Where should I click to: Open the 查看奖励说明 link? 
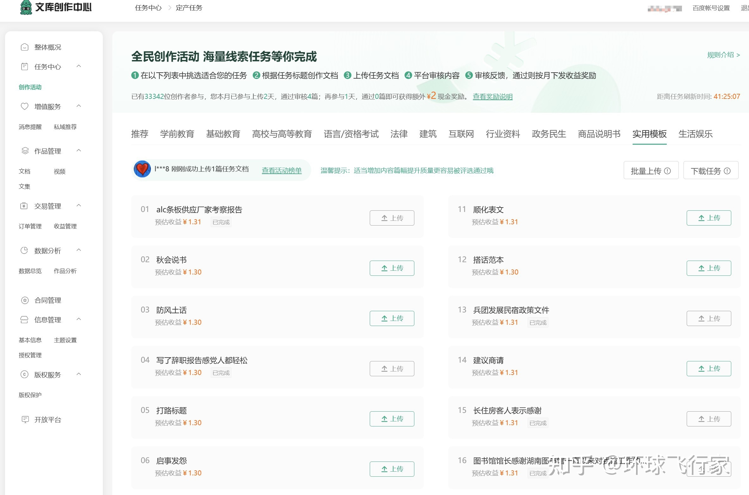[x=492, y=97]
